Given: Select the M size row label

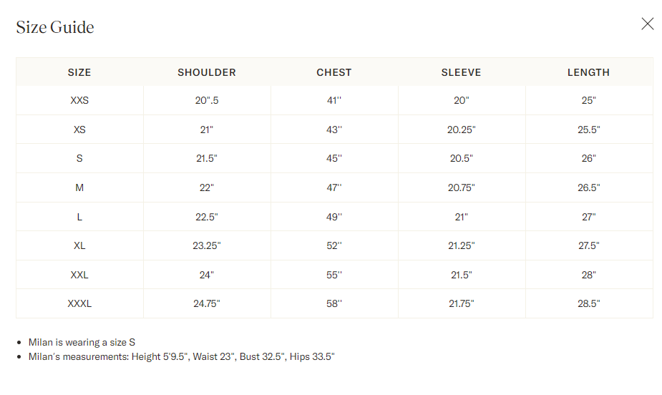Looking at the screenshot, I should [x=79, y=187].
